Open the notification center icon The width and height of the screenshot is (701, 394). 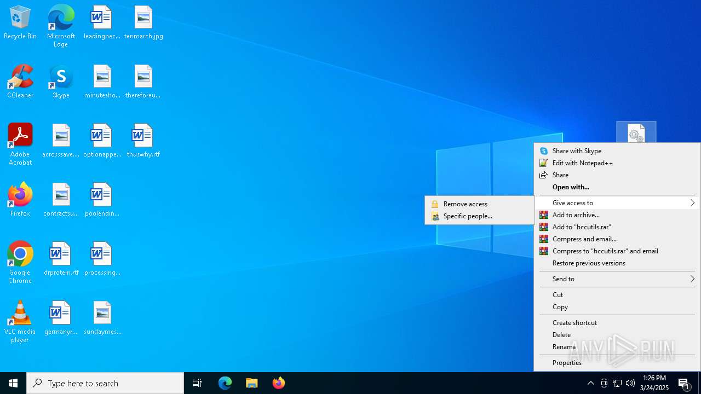[684, 383]
